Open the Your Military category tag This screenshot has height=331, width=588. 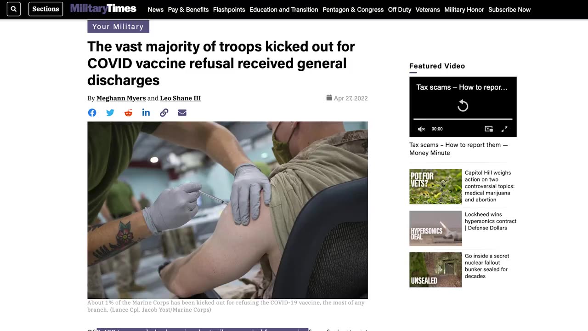118,26
